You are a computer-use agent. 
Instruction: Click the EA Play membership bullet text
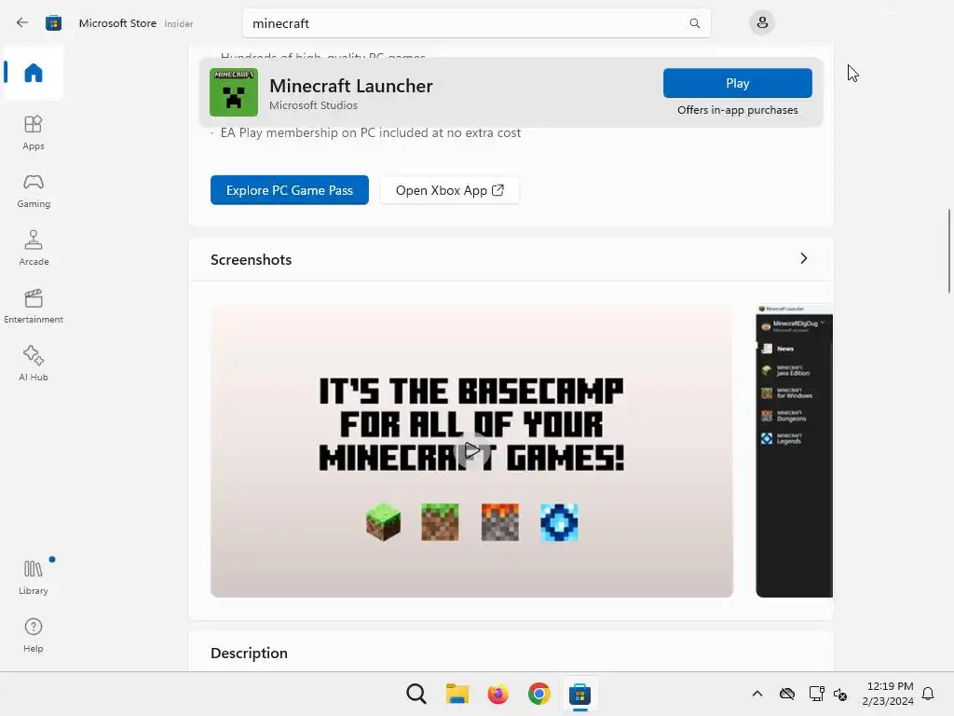(x=371, y=132)
